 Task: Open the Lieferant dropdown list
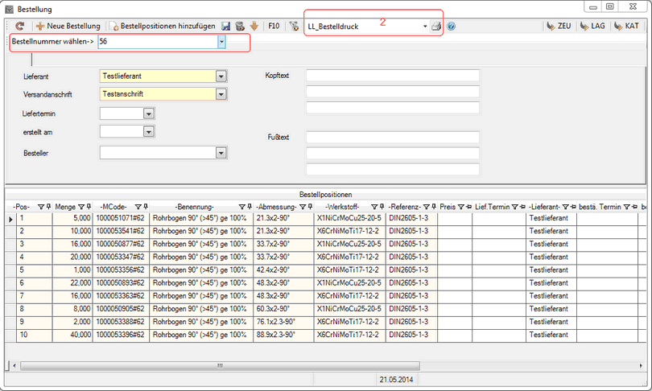220,76
